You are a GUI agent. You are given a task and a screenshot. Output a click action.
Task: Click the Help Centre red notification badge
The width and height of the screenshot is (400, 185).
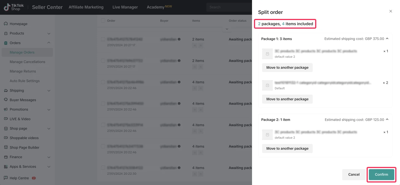click(x=34, y=178)
